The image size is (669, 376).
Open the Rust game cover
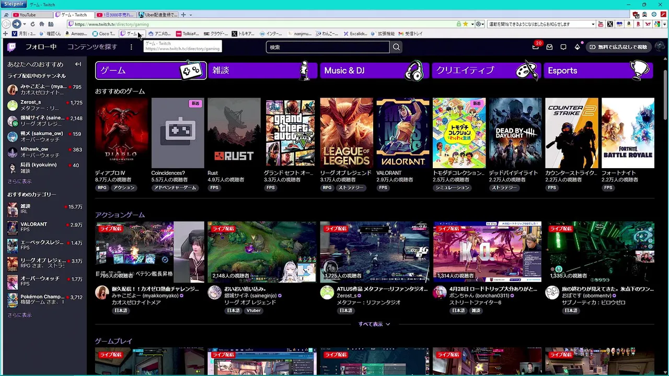[x=234, y=133]
